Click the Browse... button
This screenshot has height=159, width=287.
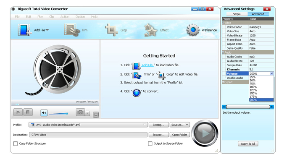[158, 135]
